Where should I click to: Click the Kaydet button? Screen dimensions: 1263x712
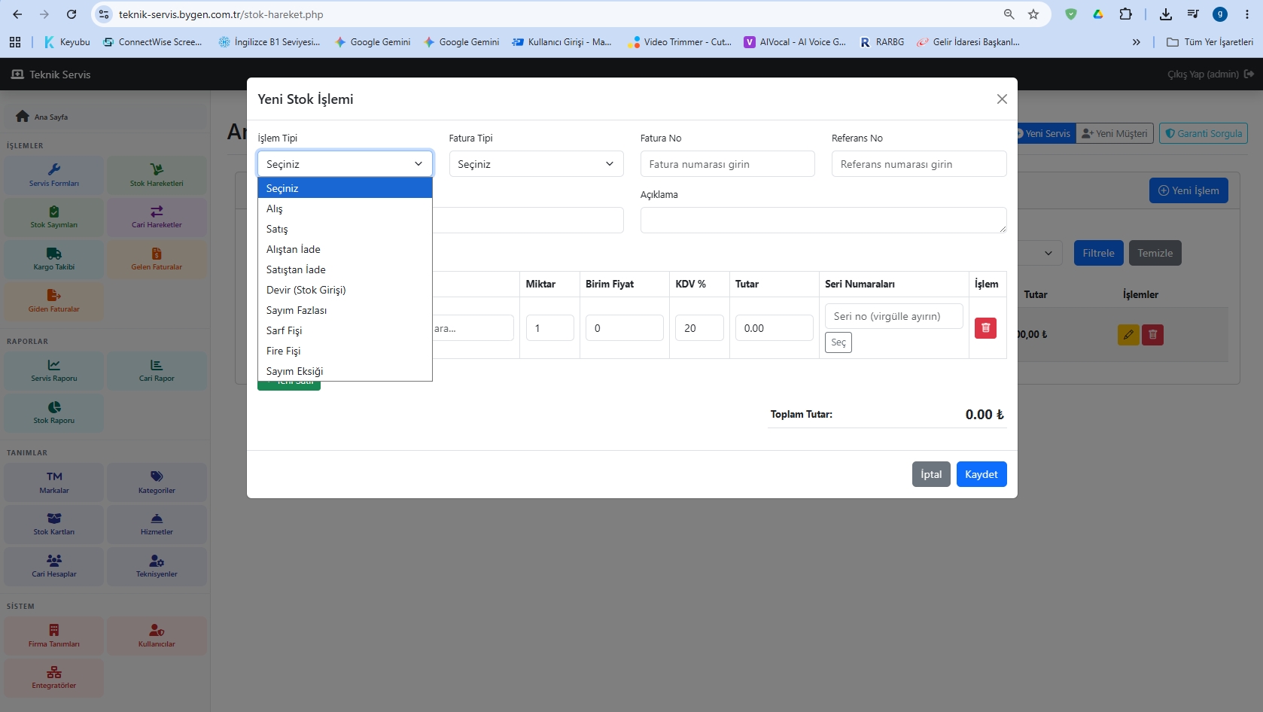click(x=981, y=474)
